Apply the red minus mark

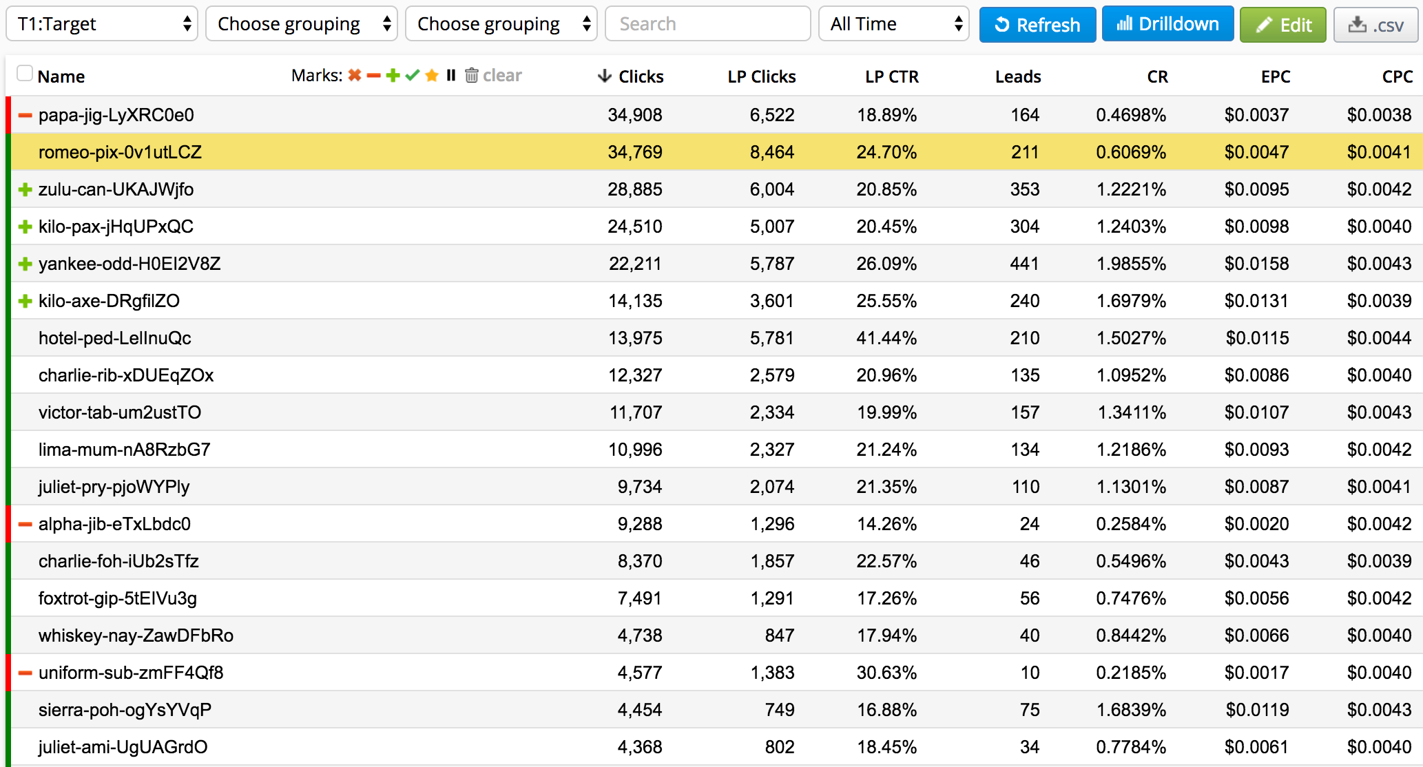click(x=374, y=76)
